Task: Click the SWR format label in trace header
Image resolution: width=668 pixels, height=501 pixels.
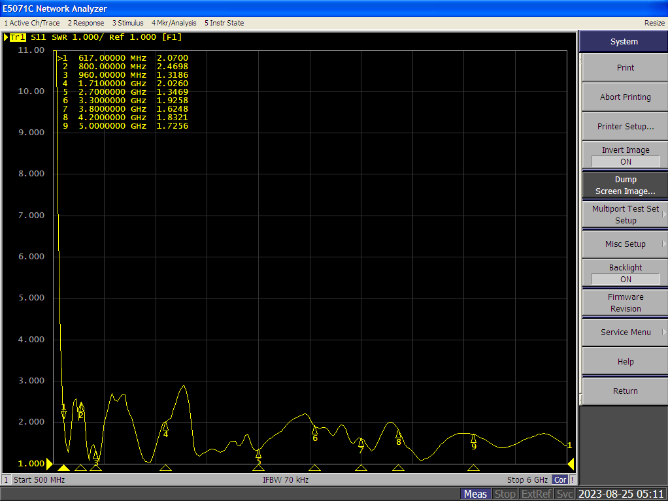Action: [x=59, y=37]
